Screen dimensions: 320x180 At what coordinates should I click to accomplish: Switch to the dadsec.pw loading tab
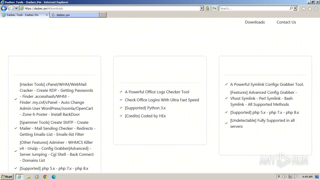pyautogui.click(x=74, y=15)
